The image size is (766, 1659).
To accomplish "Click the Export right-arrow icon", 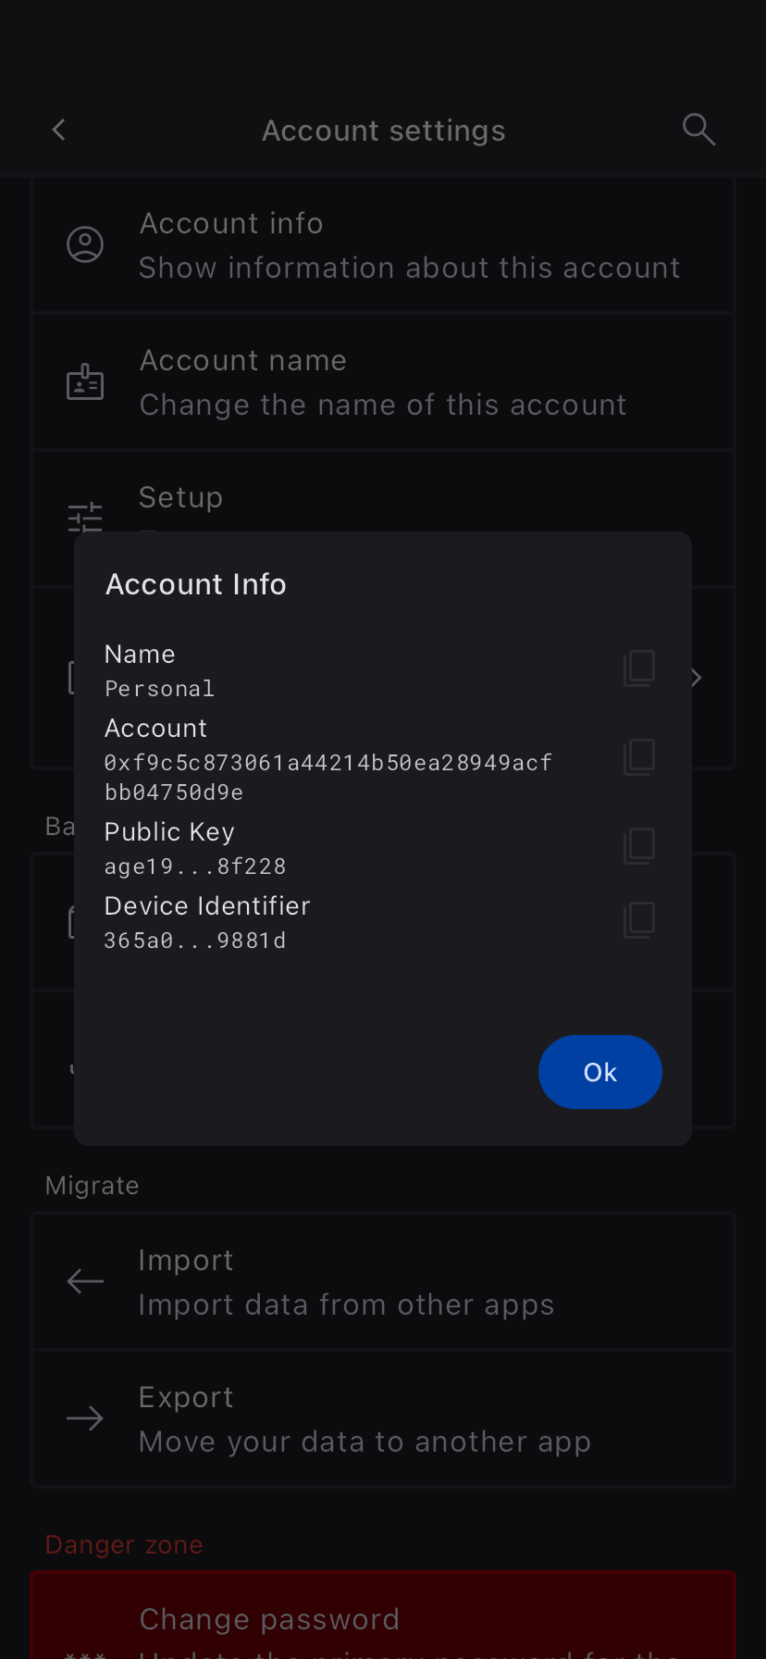I will tap(85, 1419).
